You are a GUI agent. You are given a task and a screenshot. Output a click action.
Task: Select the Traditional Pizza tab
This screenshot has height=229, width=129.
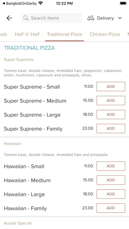(x=64, y=34)
